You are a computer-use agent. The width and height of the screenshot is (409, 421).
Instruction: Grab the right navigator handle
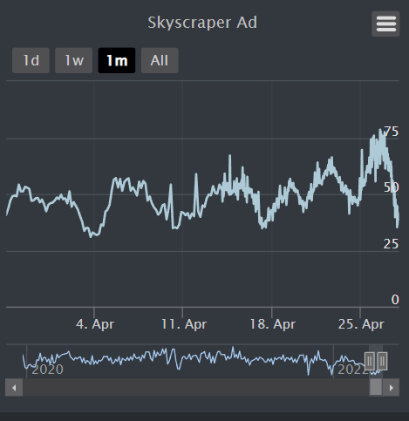pos(382,361)
